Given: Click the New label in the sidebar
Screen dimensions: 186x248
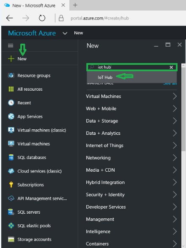Looking at the screenshot, I should 22,59.
